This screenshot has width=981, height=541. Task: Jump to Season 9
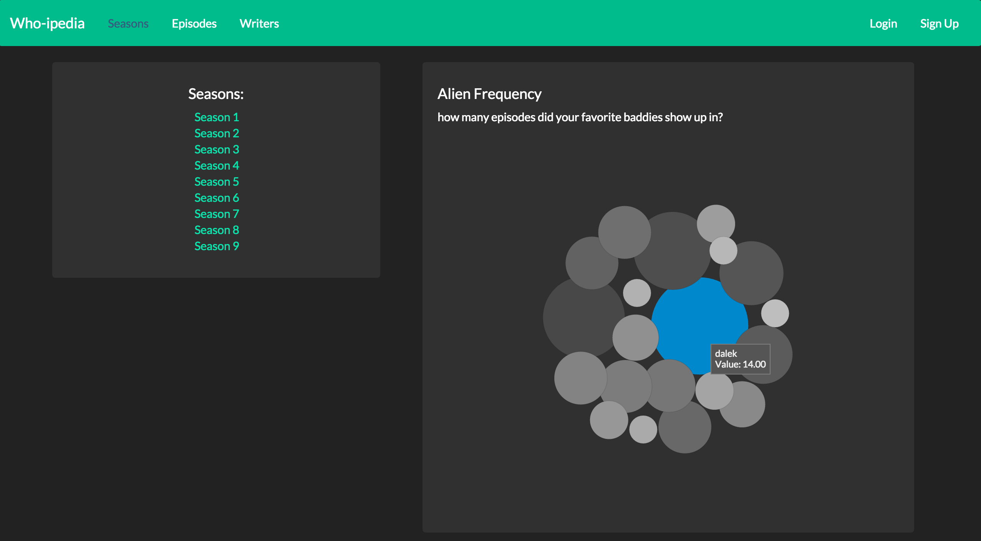217,246
